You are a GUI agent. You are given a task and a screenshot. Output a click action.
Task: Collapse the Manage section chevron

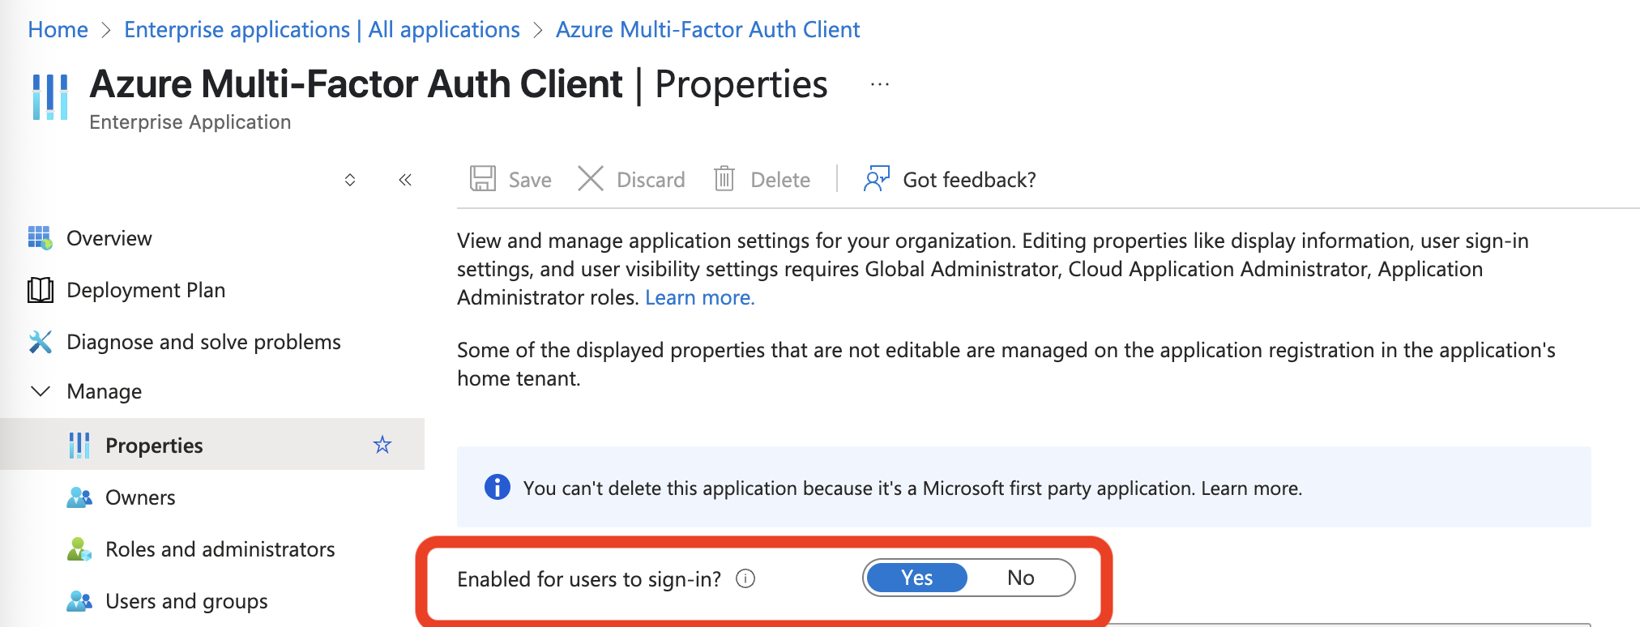tap(41, 391)
